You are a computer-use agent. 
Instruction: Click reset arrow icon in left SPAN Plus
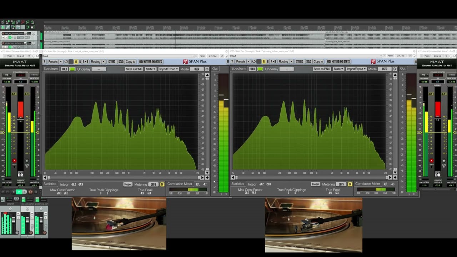coord(66,61)
